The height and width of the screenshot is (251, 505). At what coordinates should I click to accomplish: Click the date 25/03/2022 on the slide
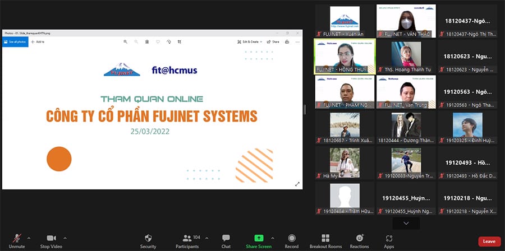[x=150, y=132]
